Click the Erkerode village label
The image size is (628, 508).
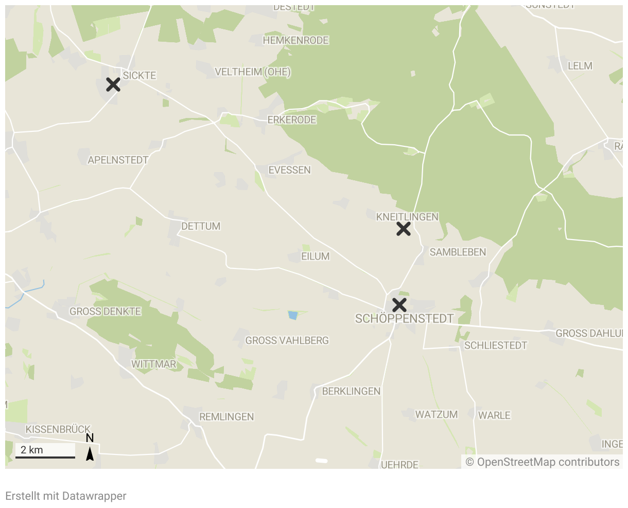[x=292, y=120]
